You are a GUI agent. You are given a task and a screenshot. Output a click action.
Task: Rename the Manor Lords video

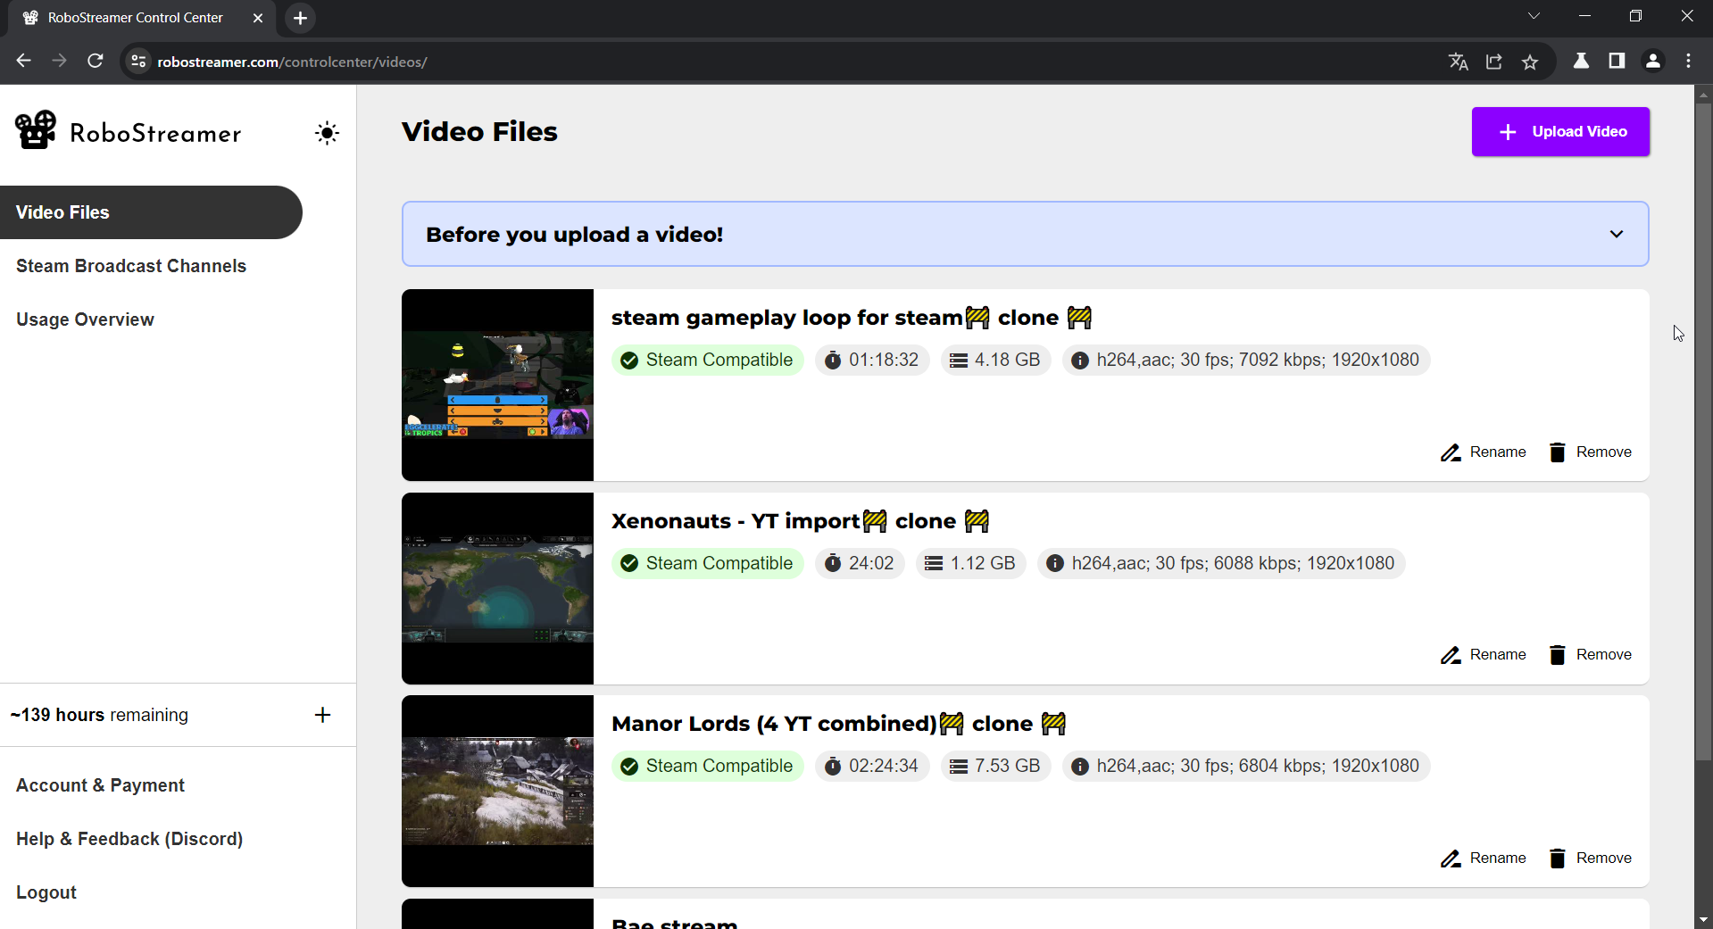point(1484,858)
